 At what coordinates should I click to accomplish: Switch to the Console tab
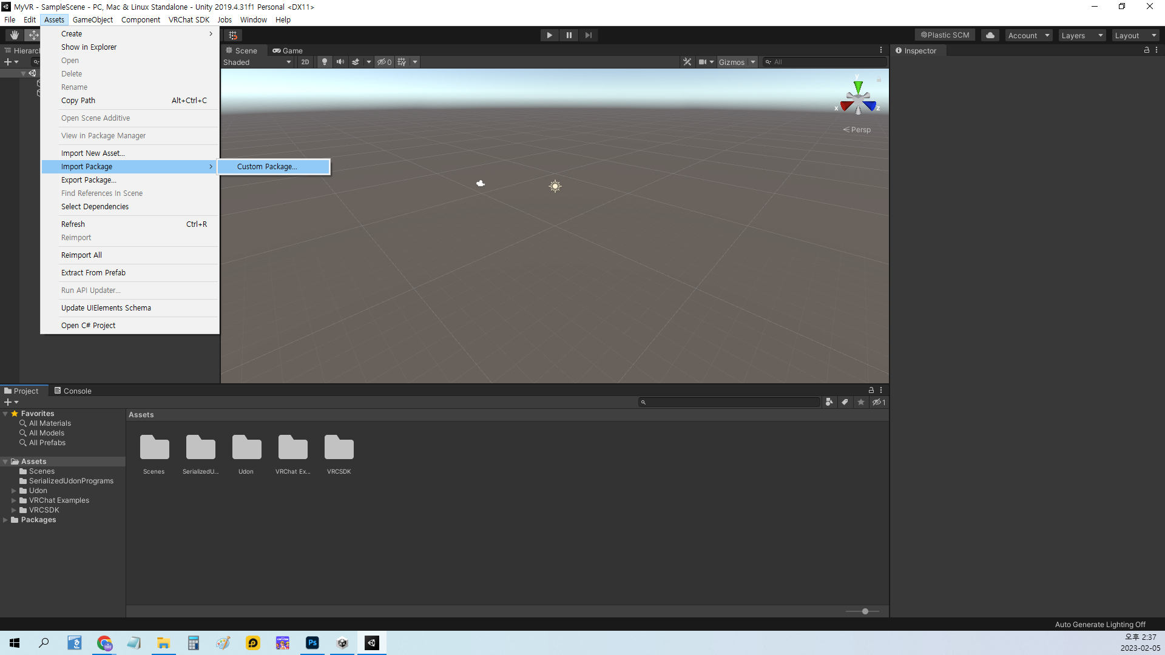tap(73, 391)
